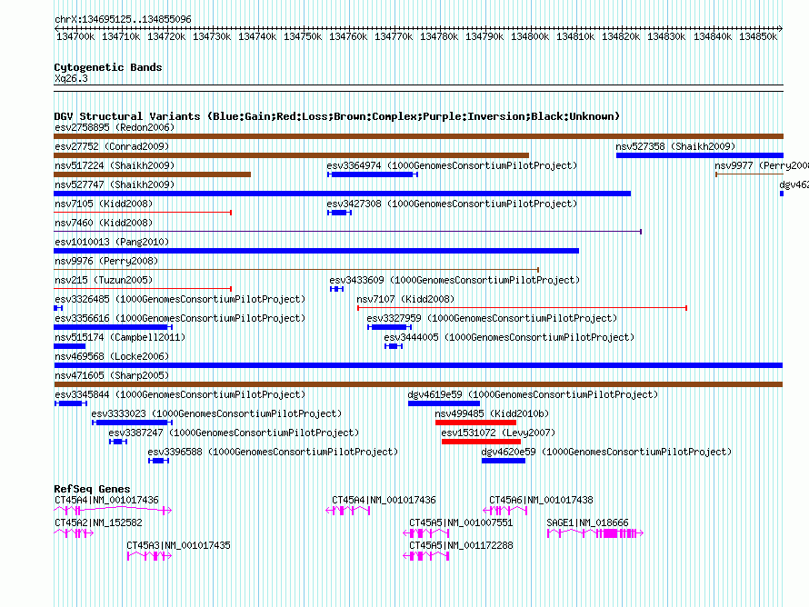Click the esv3427308 variant glyph
This screenshot has height=607, width=809.
tap(339, 213)
